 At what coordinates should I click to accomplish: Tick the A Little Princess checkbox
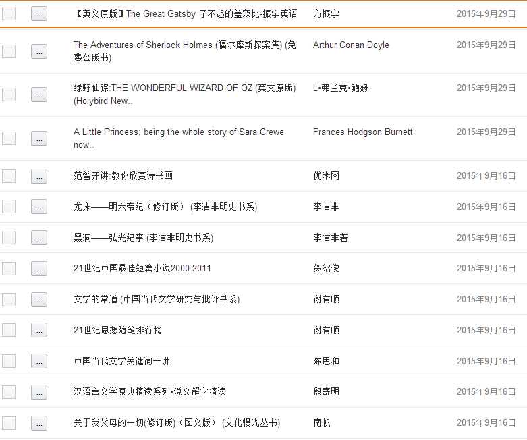pos(9,138)
